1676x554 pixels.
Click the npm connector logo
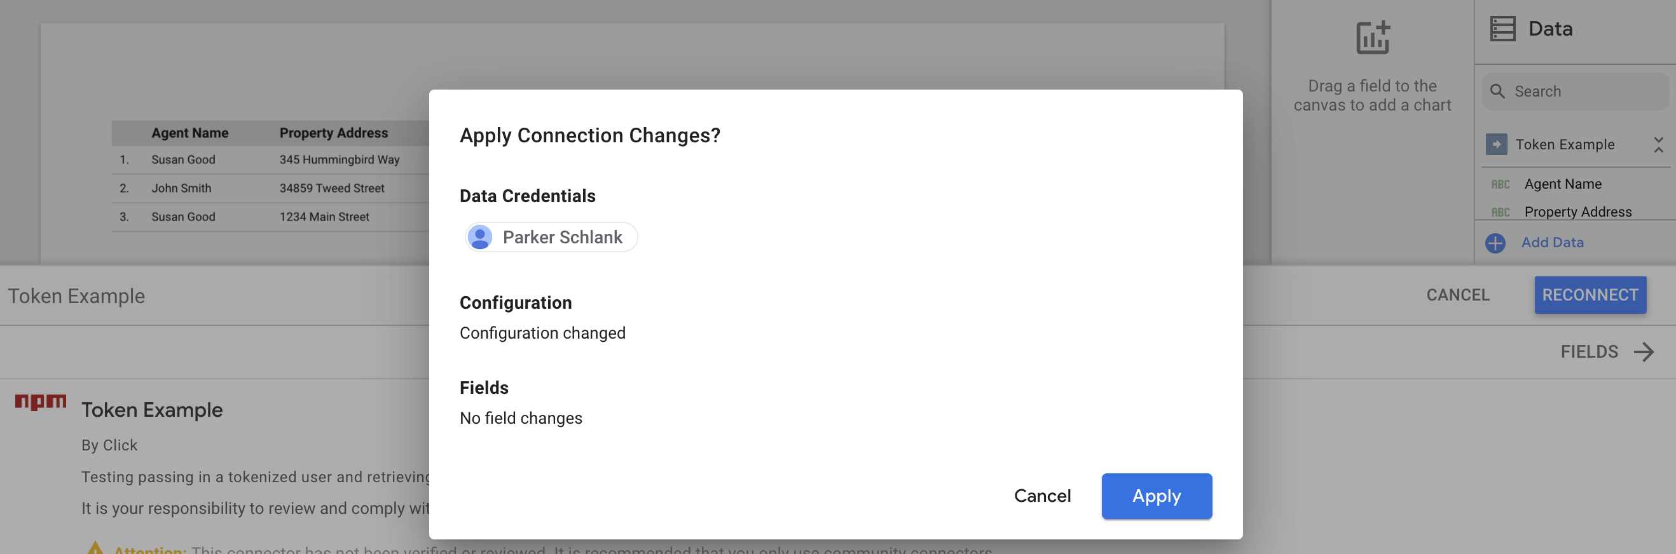40,403
